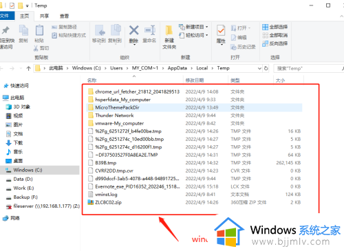Click Edit (编辑) in the ribbon

coord(239,38)
